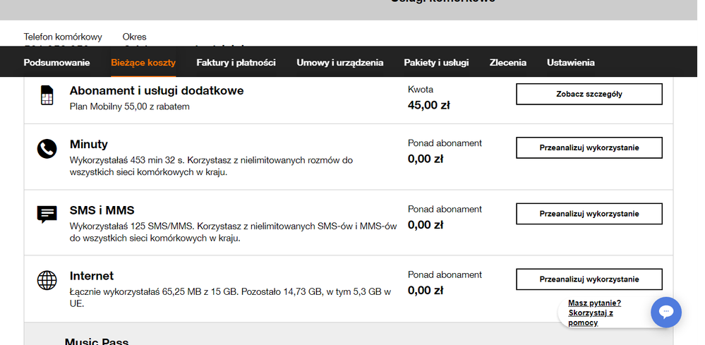Click the 45,00 zł subscription amount

pos(428,105)
